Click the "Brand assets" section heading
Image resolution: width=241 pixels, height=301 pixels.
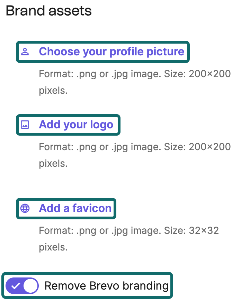point(49,11)
